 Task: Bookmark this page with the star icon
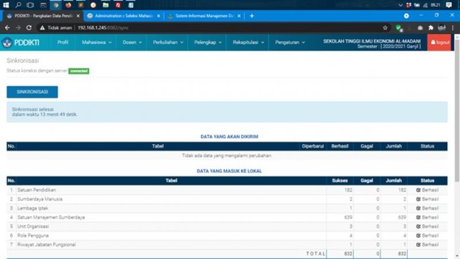pyautogui.click(x=385, y=27)
